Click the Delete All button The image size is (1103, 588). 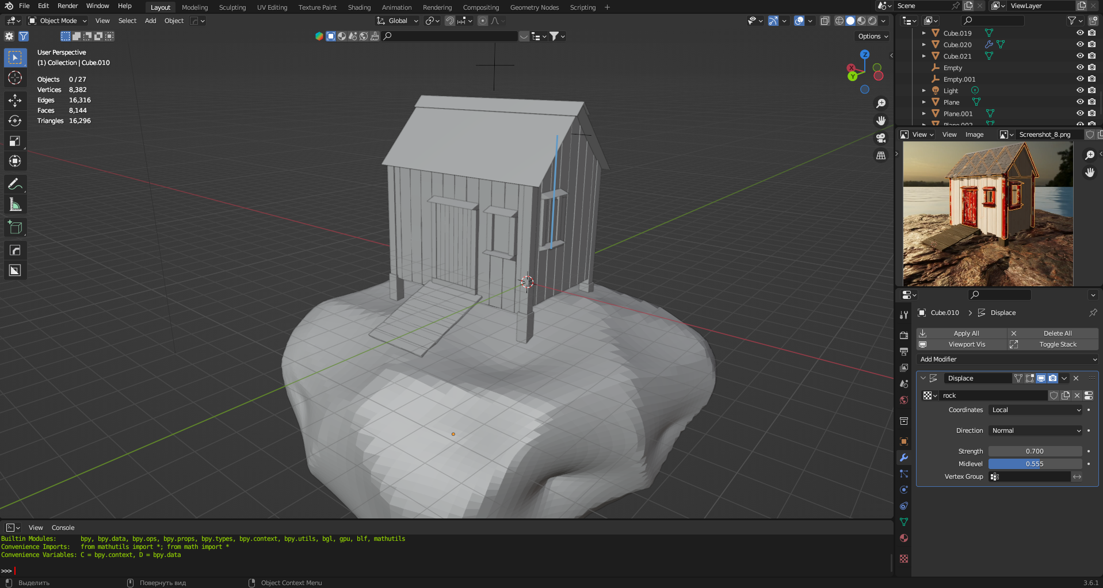point(1057,333)
